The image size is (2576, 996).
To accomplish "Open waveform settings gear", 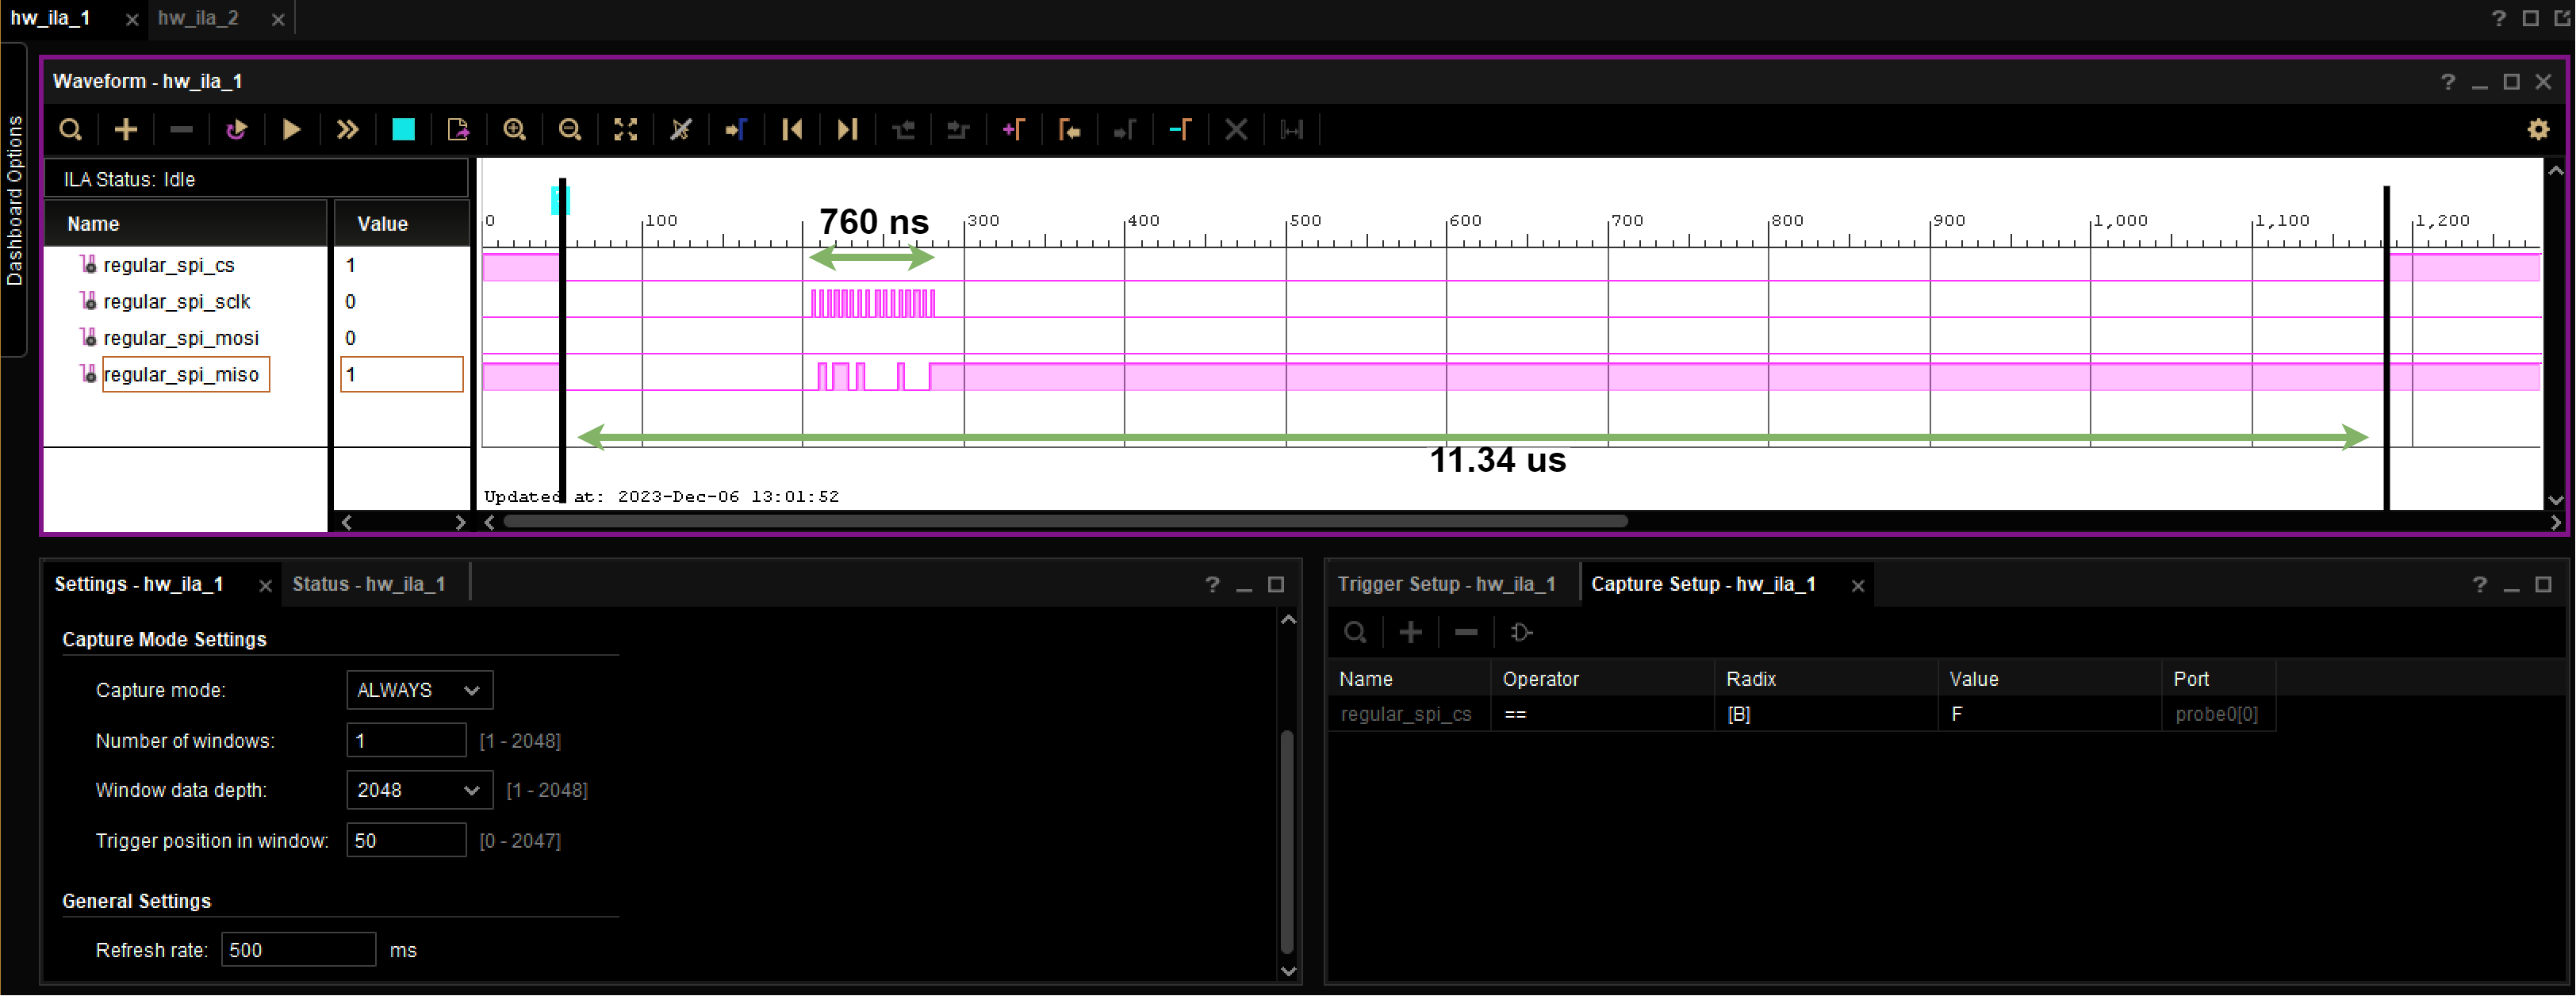I will tap(2538, 130).
